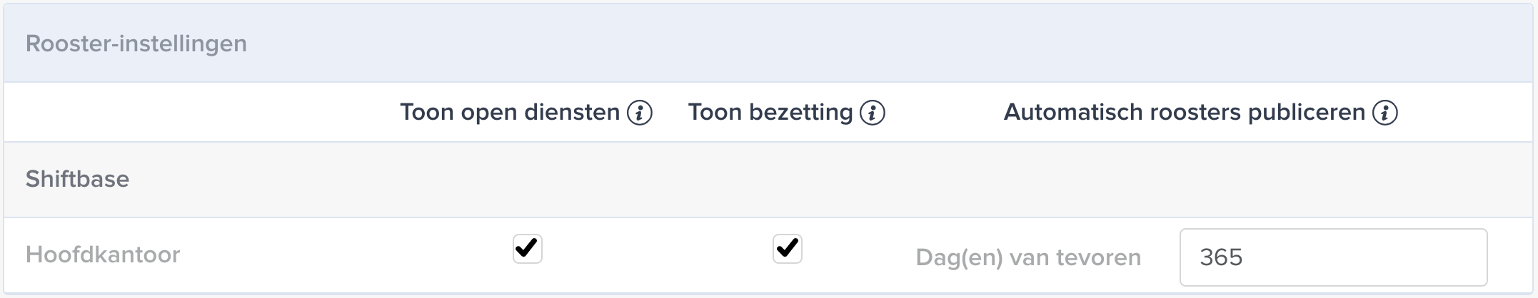
Task: Uncheck Toon open diensten for Hoofdkantoor
Action: [527, 249]
